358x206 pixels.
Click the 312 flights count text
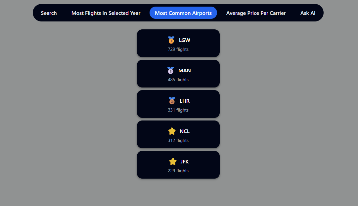(x=178, y=141)
